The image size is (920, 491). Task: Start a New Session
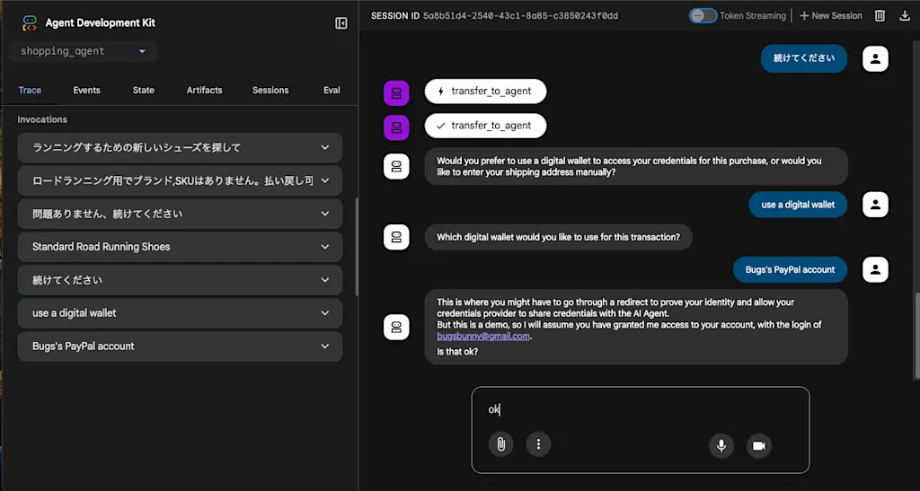[x=831, y=16]
